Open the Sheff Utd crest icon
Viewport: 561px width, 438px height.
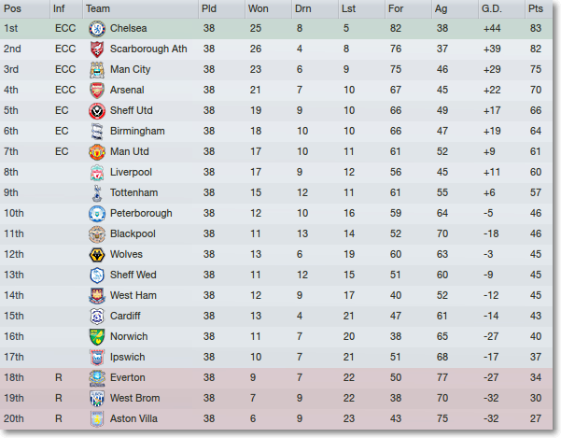(97, 111)
